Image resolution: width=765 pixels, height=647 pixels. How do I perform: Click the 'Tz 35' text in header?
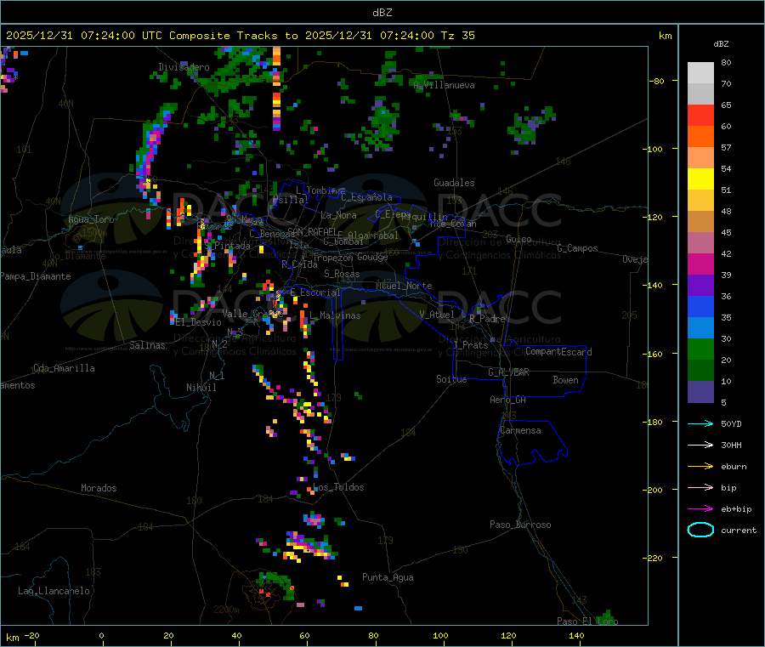coord(457,36)
